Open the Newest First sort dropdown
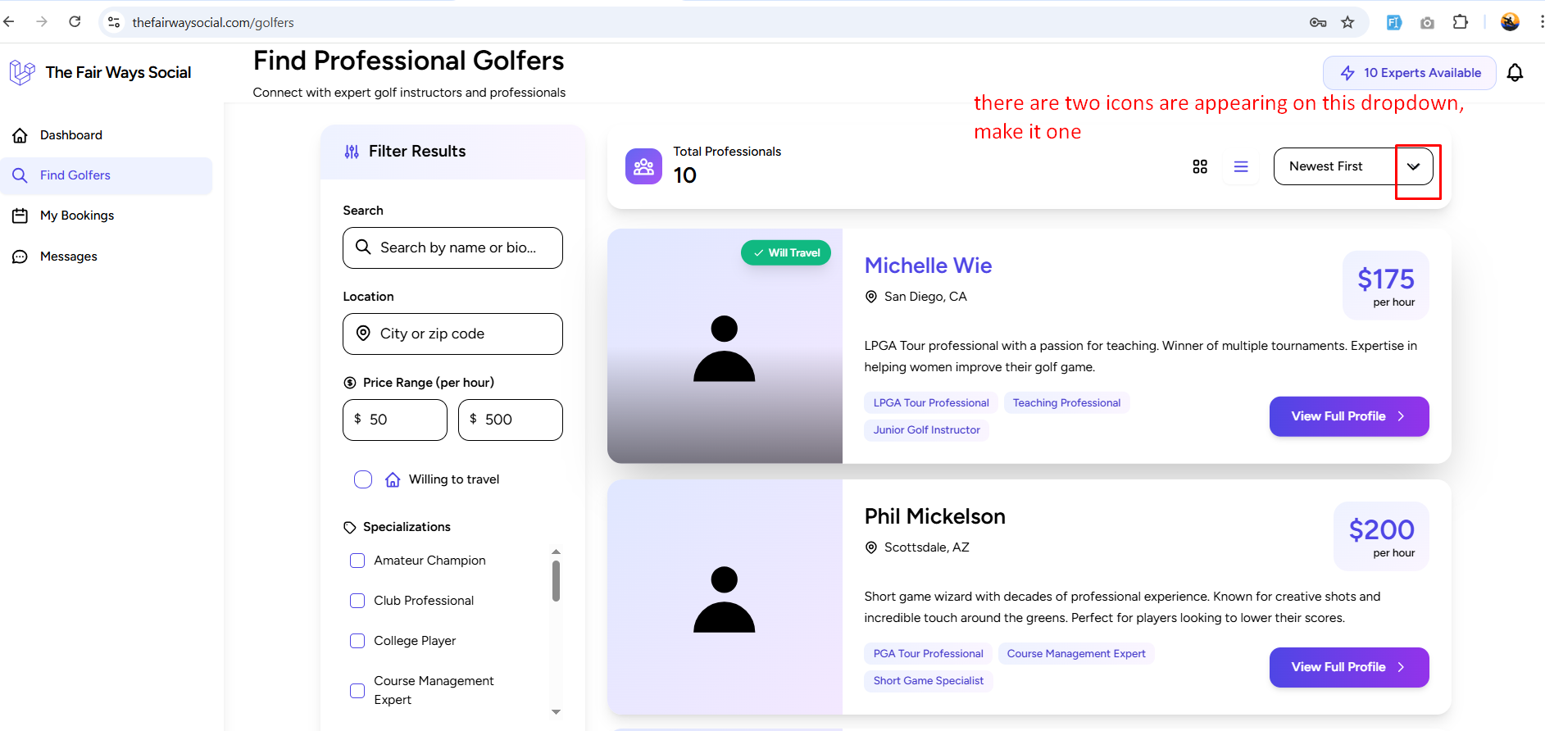Screen dimensions: 1545x731 [1352, 166]
